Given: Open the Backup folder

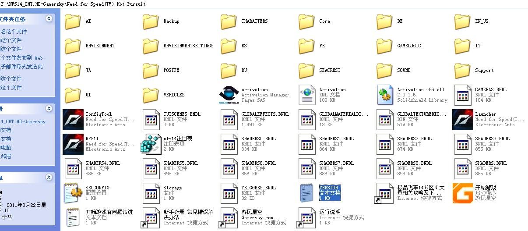Looking at the screenshot, I should [x=151, y=21].
